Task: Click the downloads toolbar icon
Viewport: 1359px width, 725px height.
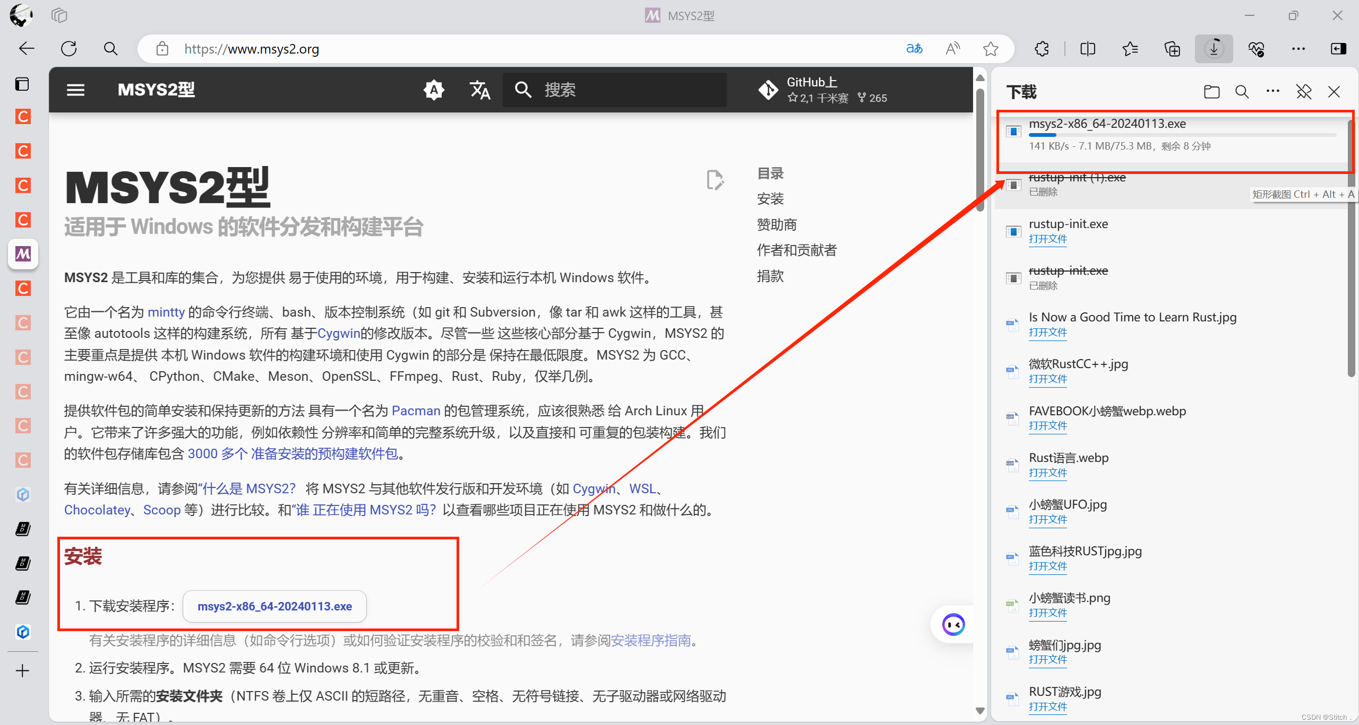Action: pyautogui.click(x=1214, y=49)
